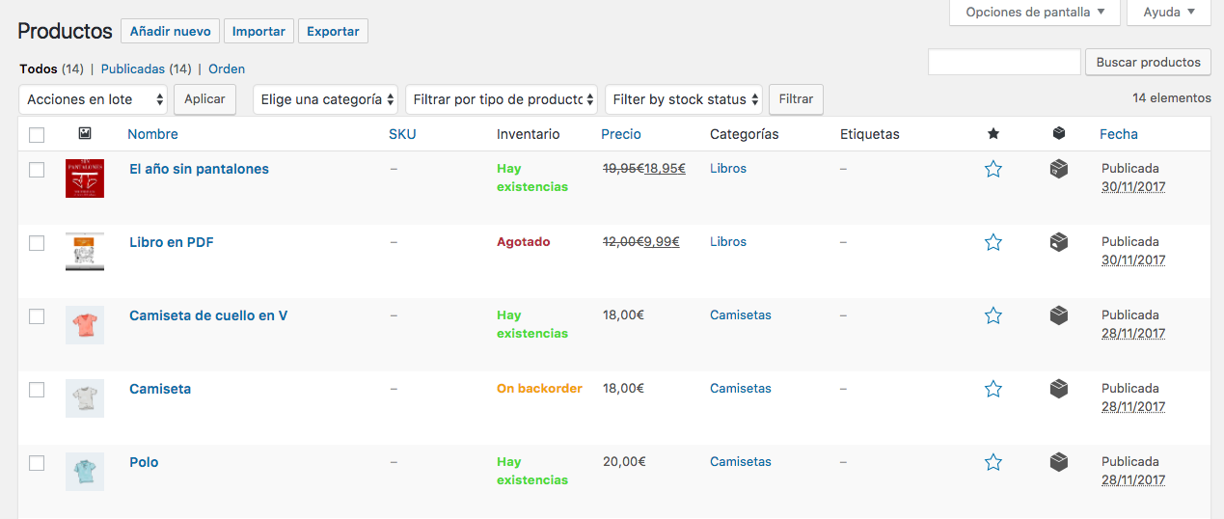Show Todos (14) products filter

[x=51, y=68]
